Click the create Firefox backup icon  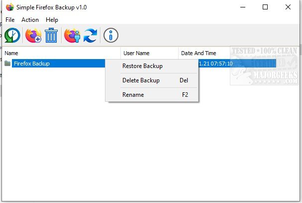33,35
